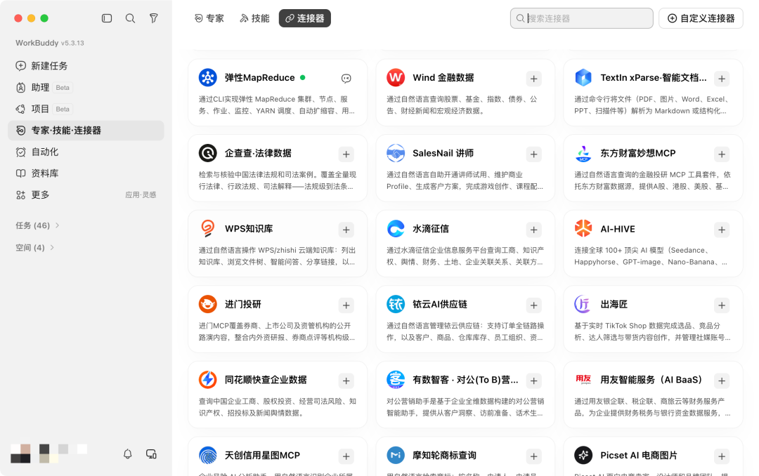Image resolution: width=759 pixels, height=476 pixels.
Task: Open the 出海匠 card title
Action: pyautogui.click(x=614, y=304)
